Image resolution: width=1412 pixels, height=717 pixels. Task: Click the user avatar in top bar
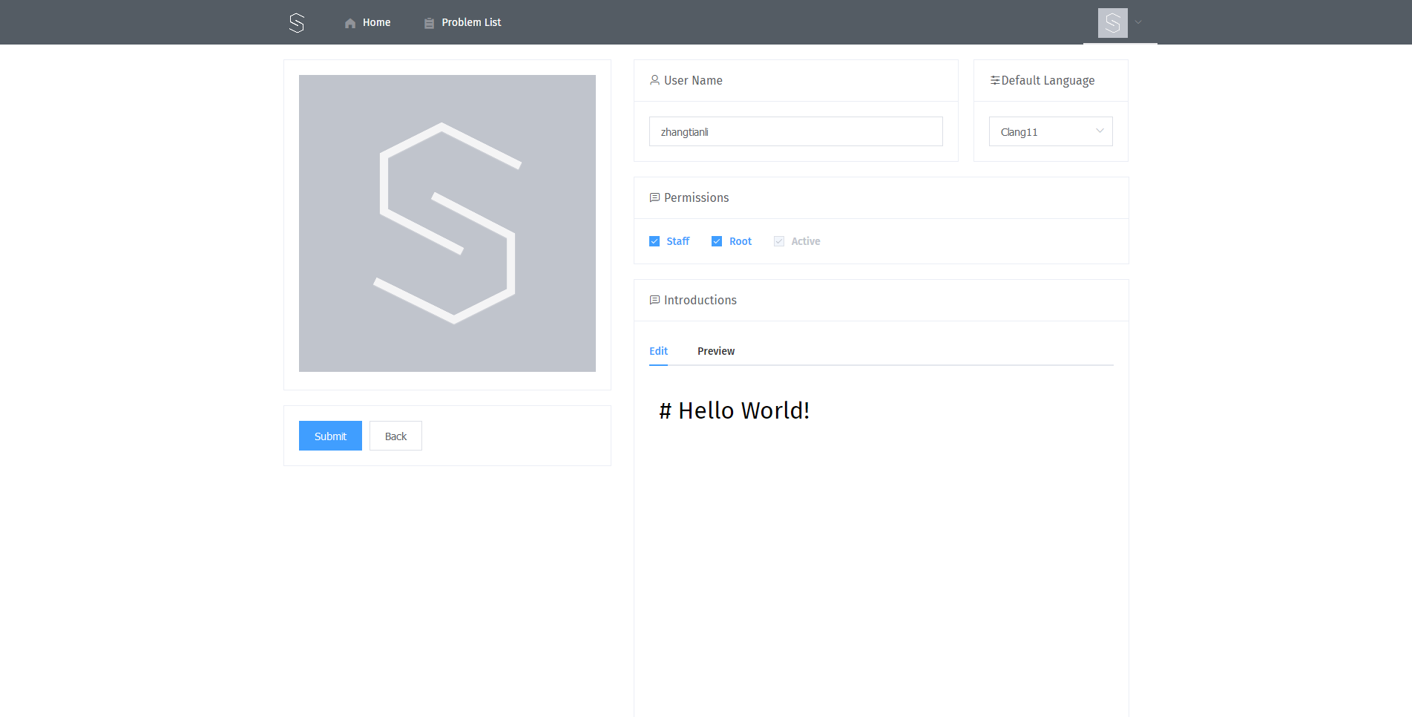[1112, 23]
